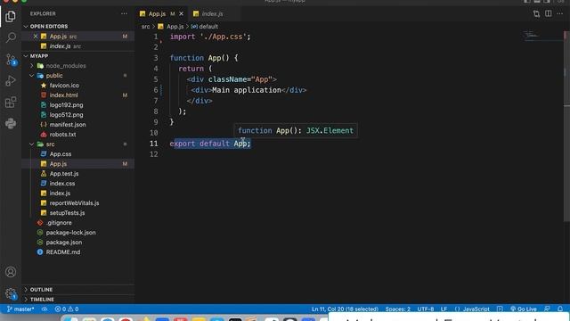Open index.css file

(x=62, y=184)
